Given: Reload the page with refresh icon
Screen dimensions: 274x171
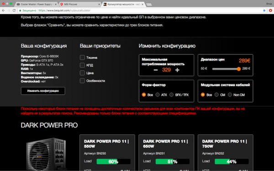Looking at the screenshot, I should pos(14,10).
